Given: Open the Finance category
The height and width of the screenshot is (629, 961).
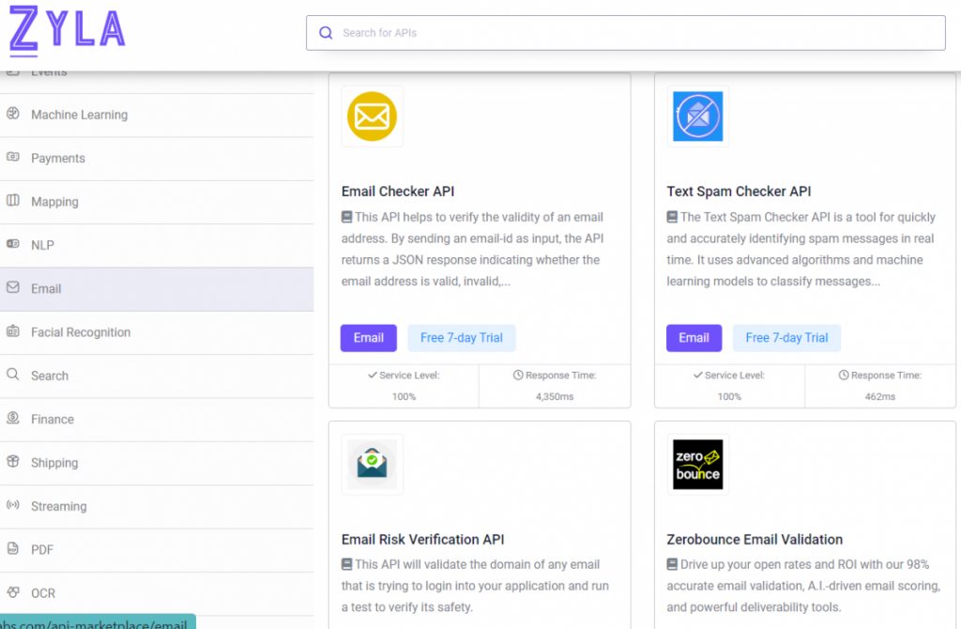Looking at the screenshot, I should click(x=157, y=420).
